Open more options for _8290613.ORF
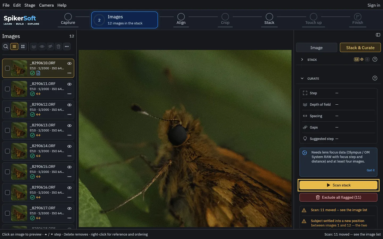 pos(69,135)
